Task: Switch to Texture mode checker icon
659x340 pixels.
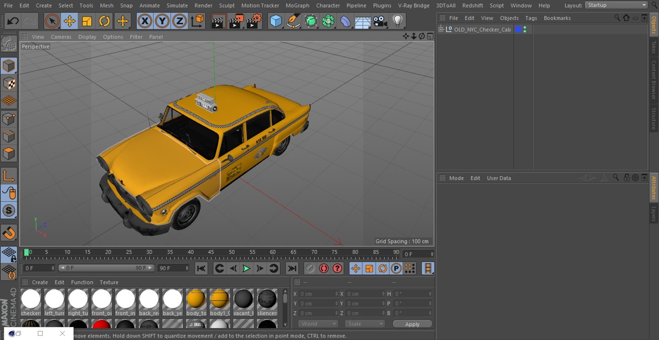Action: [x=9, y=83]
